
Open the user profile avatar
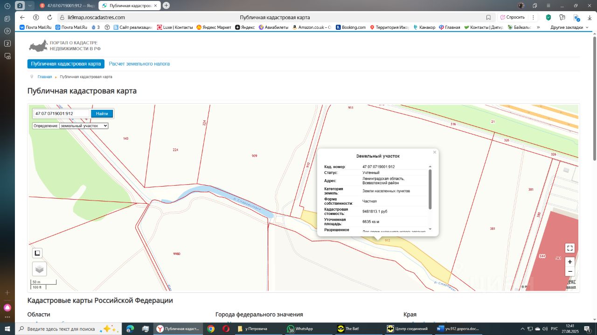point(521,6)
